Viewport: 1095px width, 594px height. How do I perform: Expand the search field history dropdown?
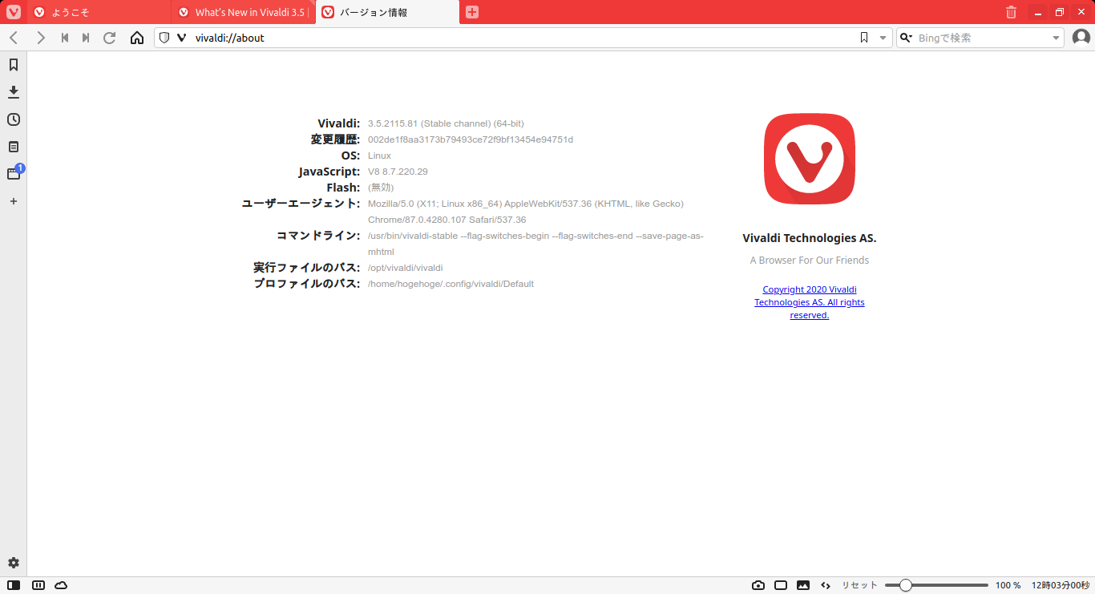tap(1056, 38)
